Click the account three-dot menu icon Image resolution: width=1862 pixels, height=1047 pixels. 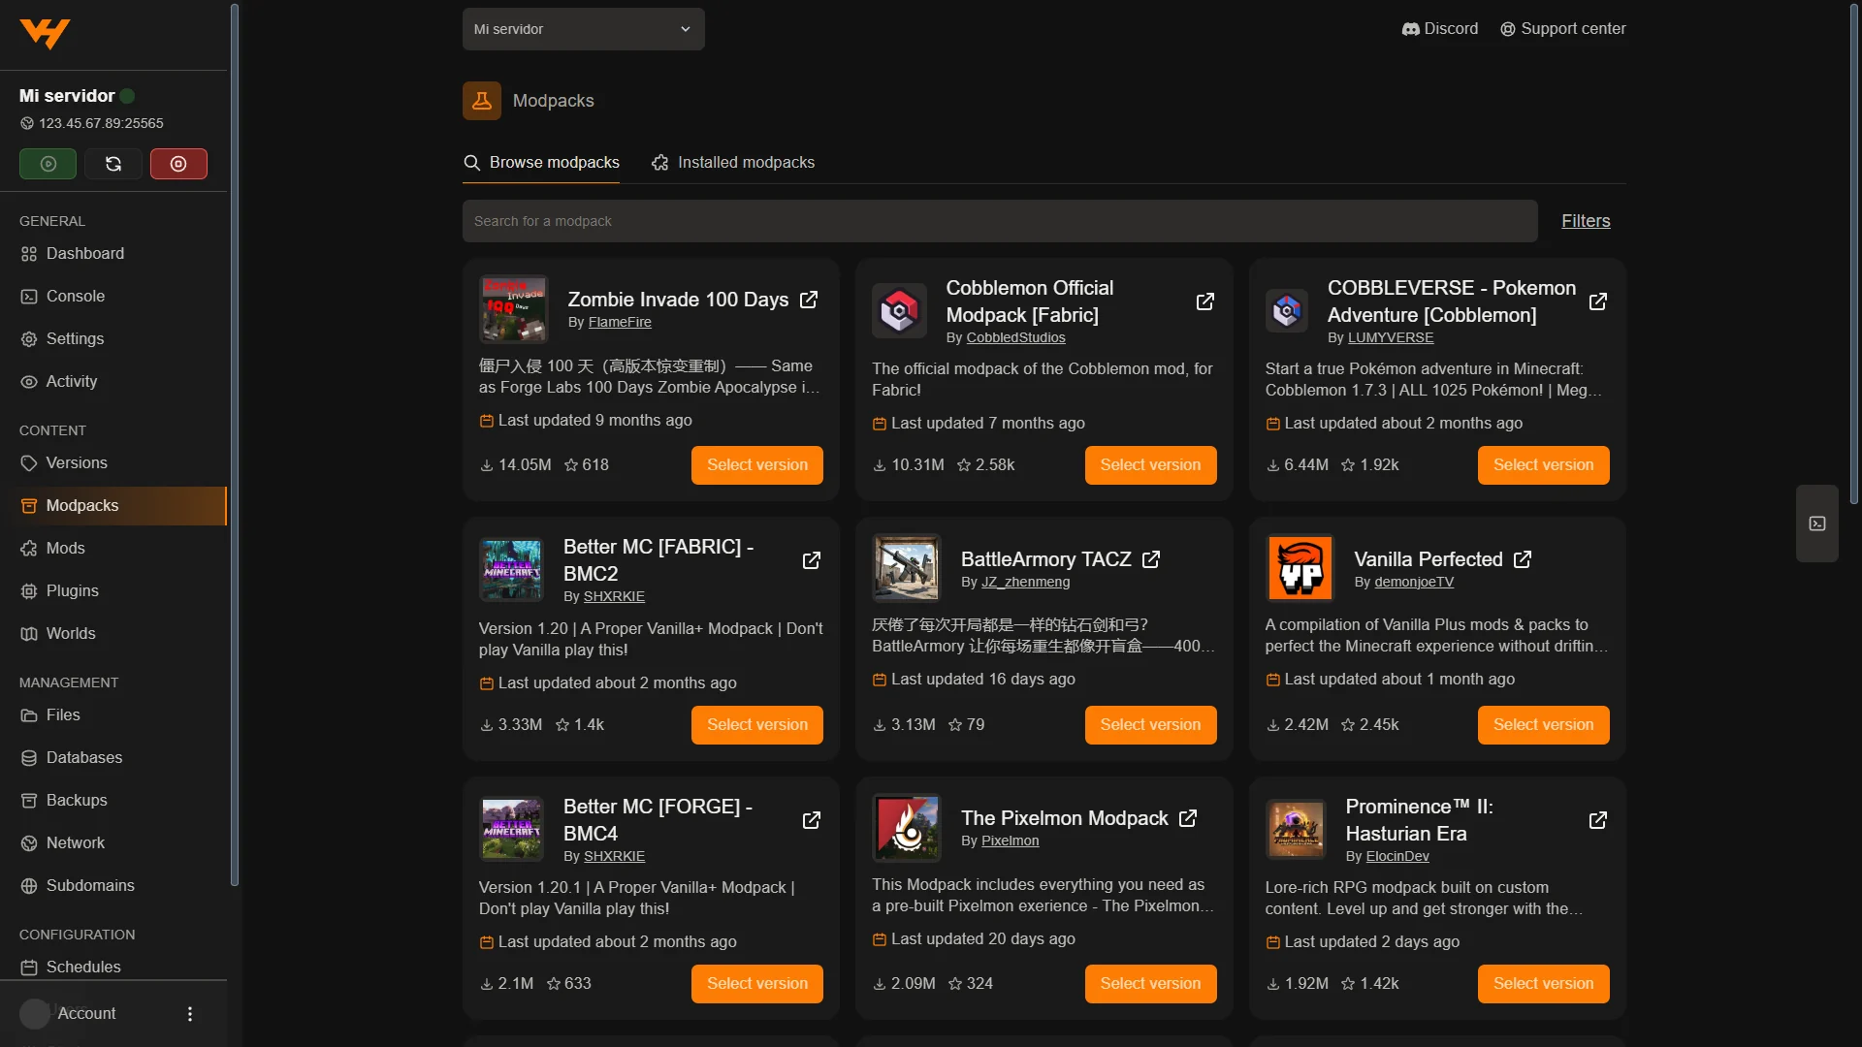[x=190, y=1014]
